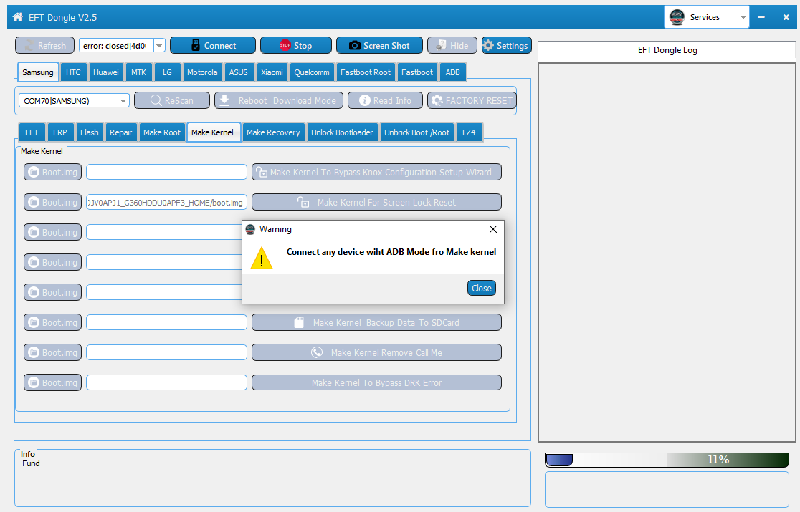Click the Read Info icon

tap(365, 100)
